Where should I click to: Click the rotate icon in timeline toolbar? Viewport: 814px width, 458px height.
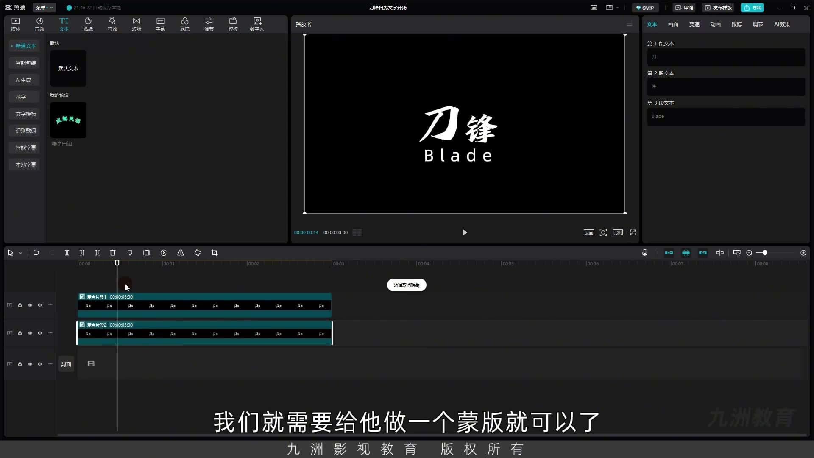coord(198,253)
